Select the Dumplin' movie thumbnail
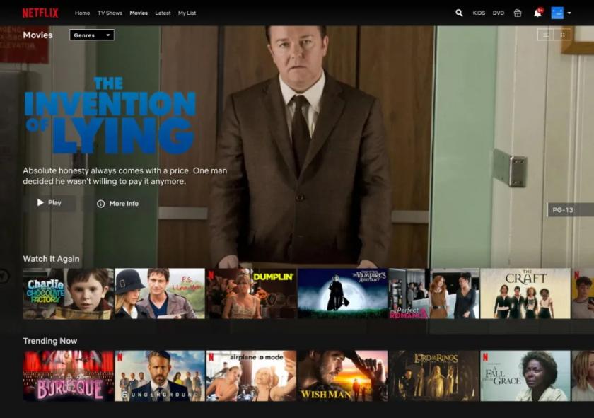Screen dimensions: 594x418 [x=251, y=294]
